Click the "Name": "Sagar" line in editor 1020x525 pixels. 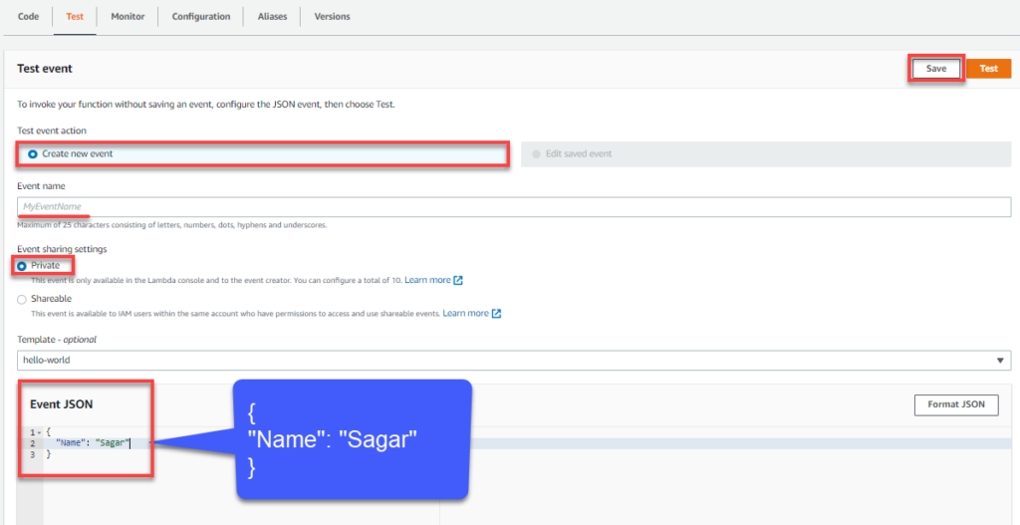pyautogui.click(x=93, y=442)
